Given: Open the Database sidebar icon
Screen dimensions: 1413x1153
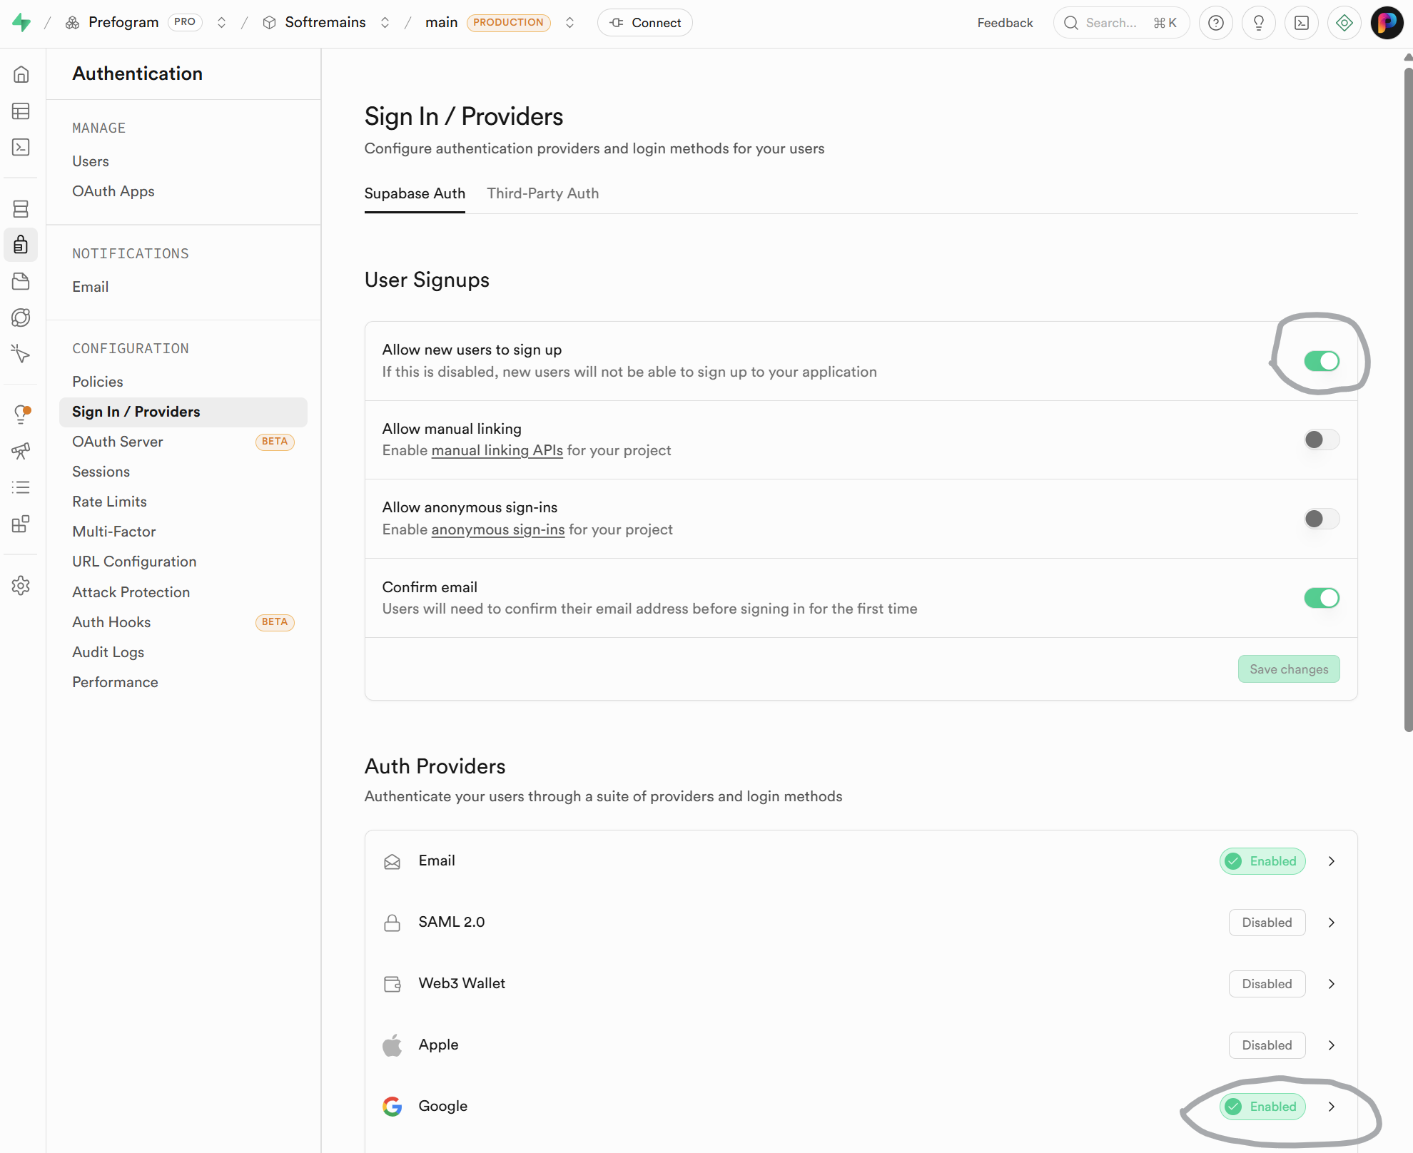Looking at the screenshot, I should 21,209.
